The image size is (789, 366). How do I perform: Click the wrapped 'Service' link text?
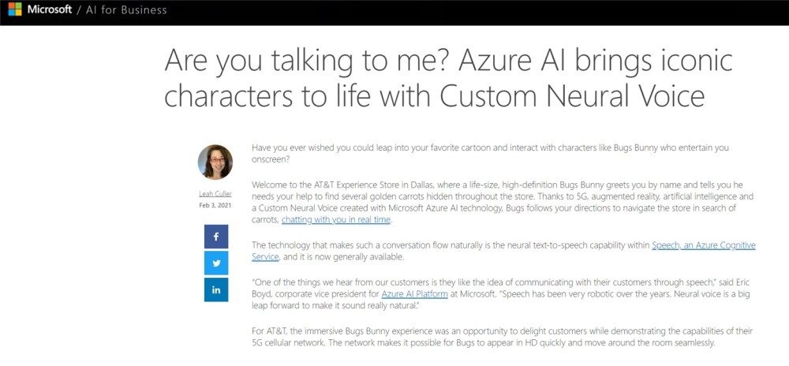click(x=264, y=256)
